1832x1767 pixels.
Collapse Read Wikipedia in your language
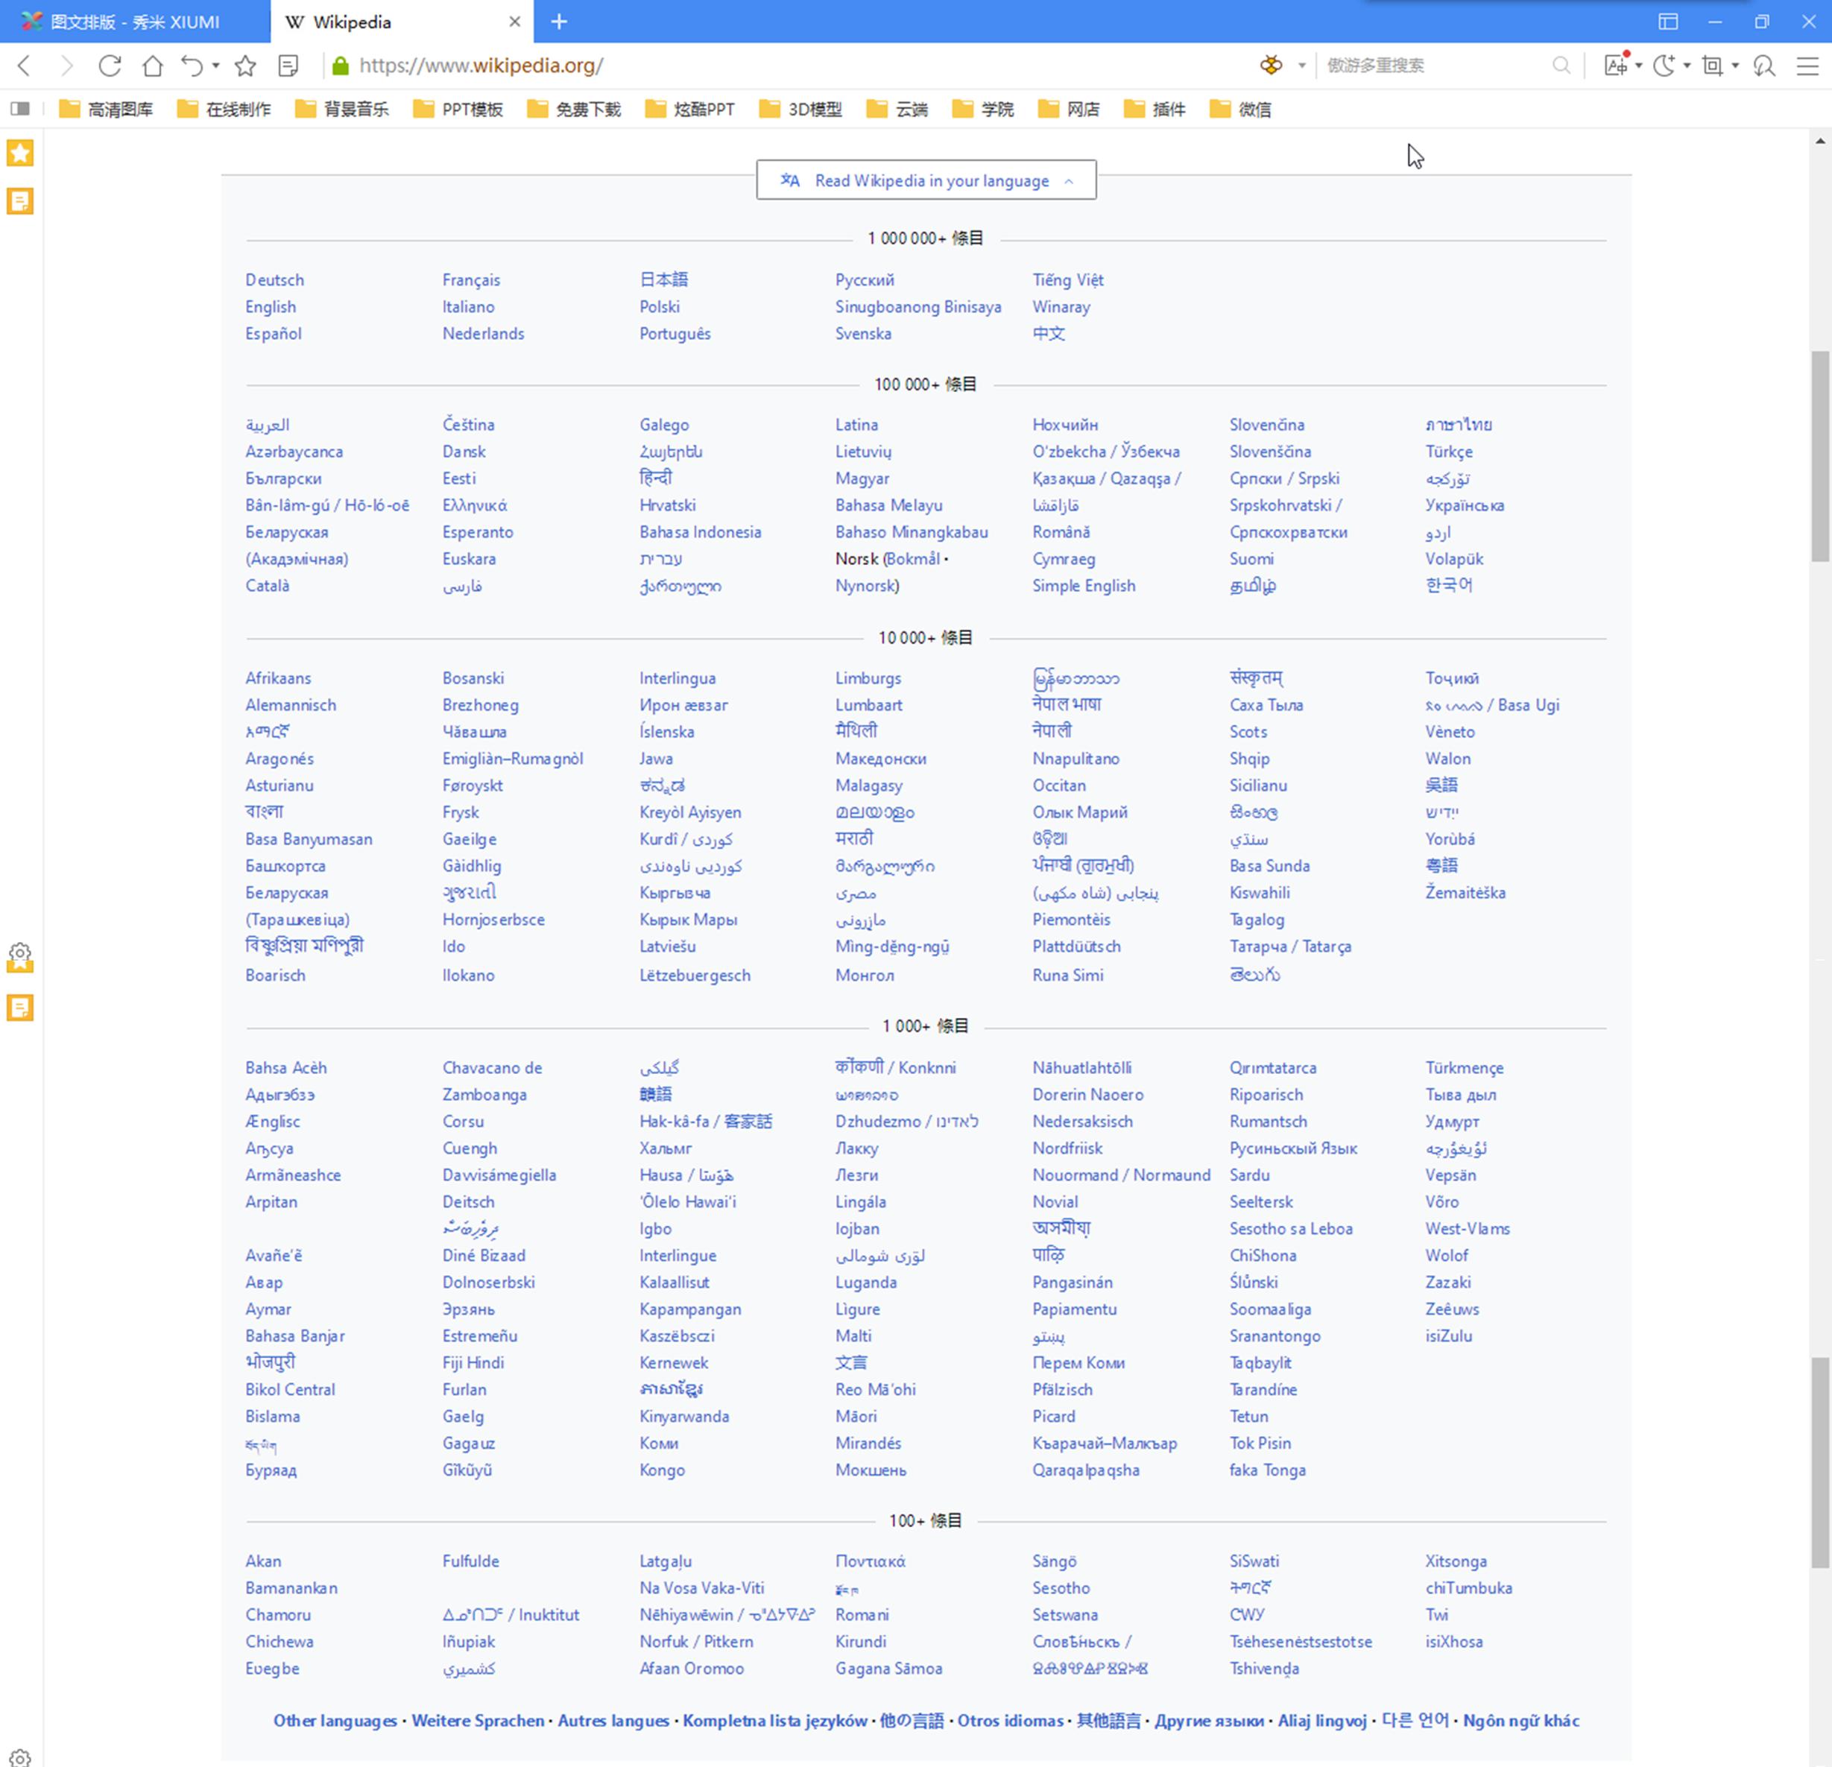pyautogui.click(x=926, y=180)
